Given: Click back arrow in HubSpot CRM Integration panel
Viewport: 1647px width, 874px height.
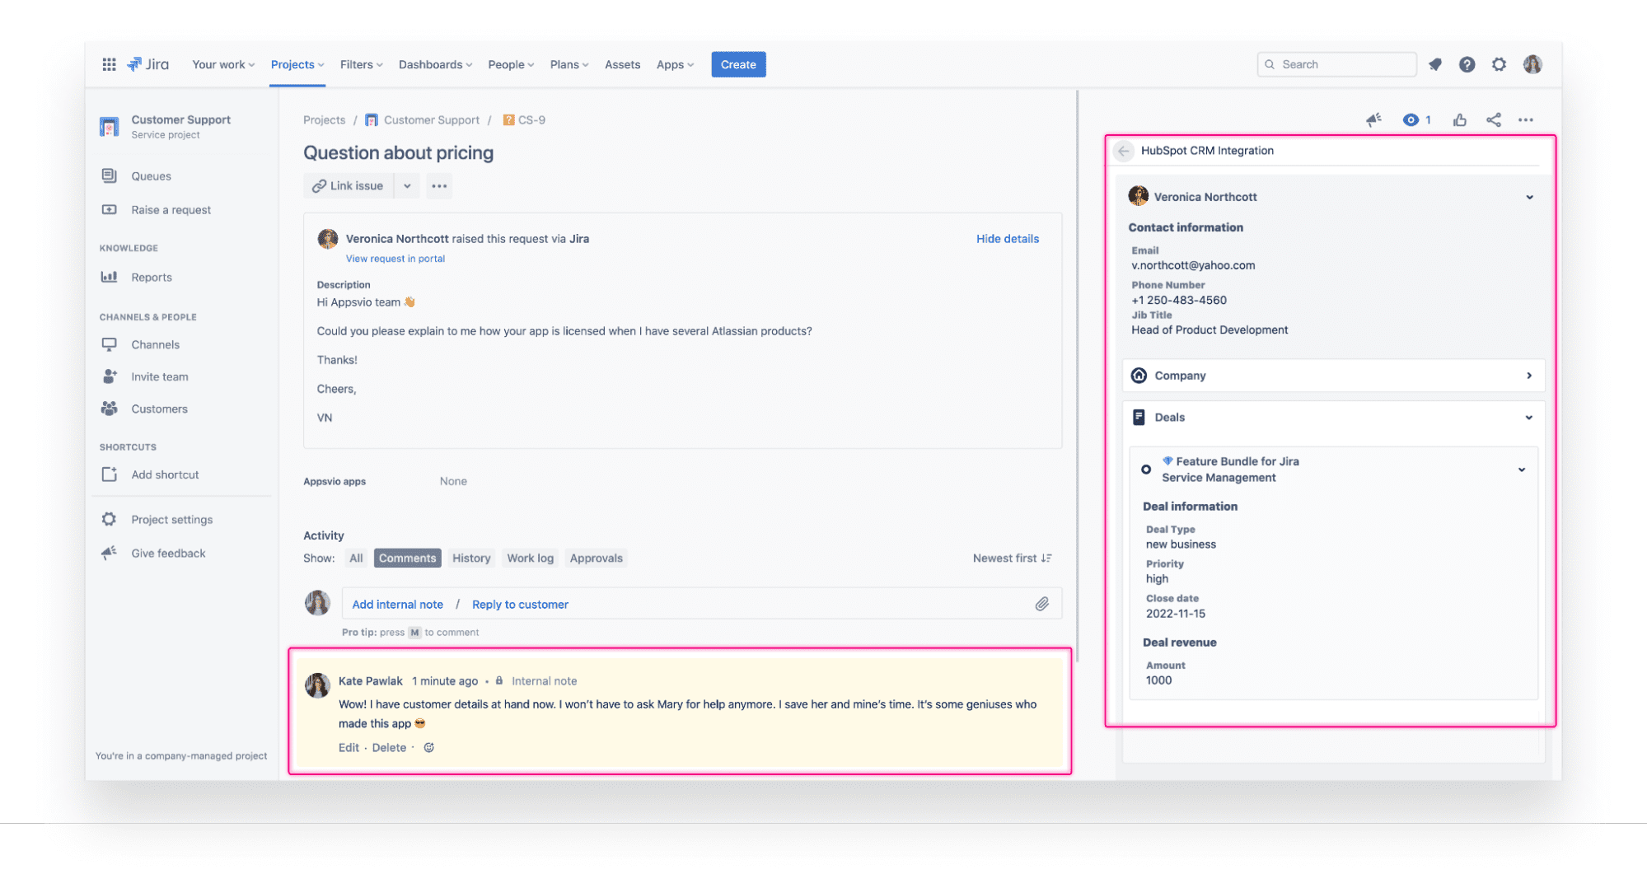Looking at the screenshot, I should tap(1123, 151).
